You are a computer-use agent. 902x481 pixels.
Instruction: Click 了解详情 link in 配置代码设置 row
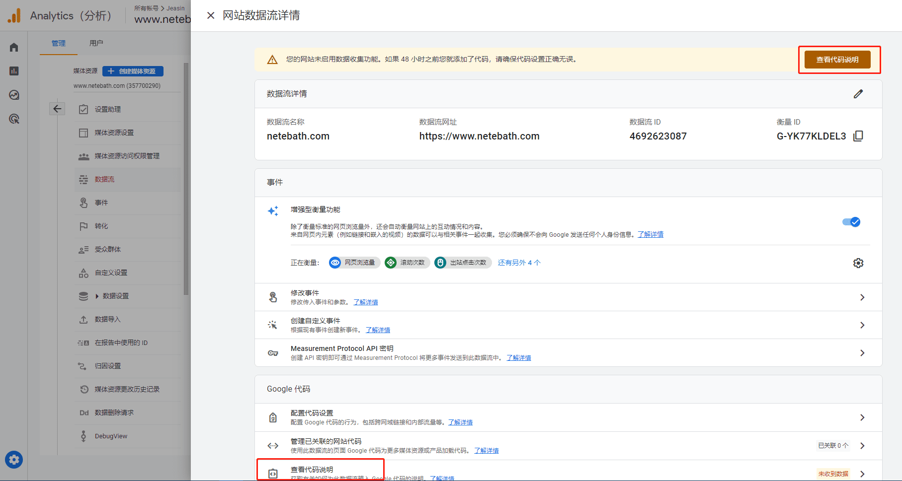point(461,422)
